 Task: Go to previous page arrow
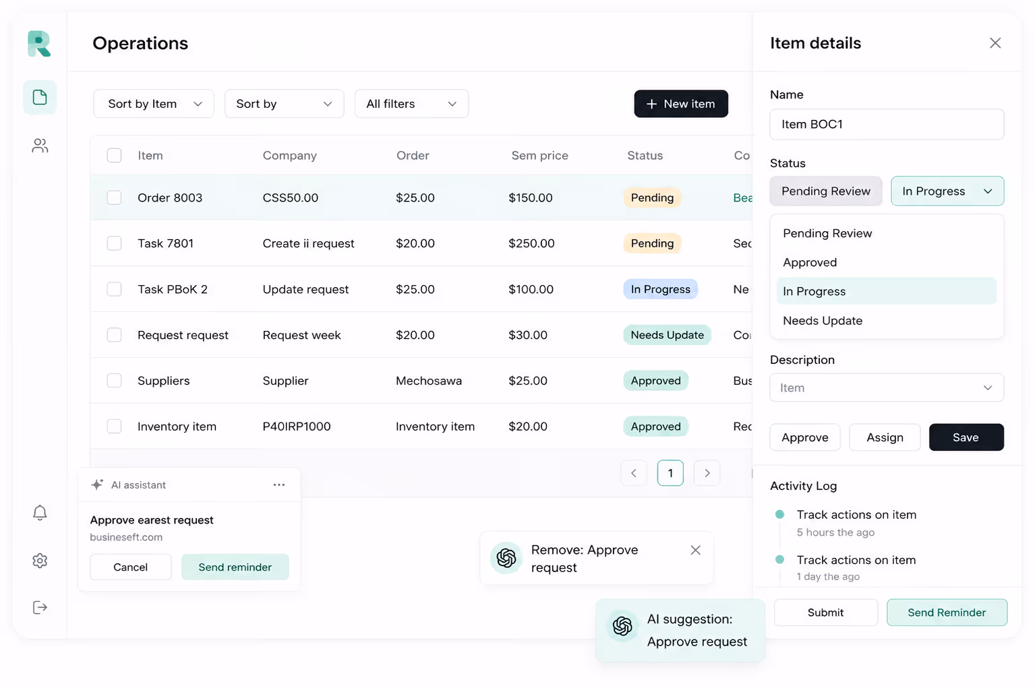coord(634,473)
